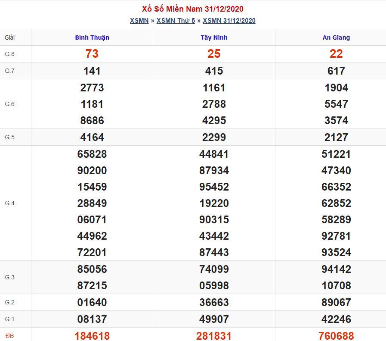Click the G.1 number 08137
Viewport: 386px width, 341px height.
click(92, 319)
